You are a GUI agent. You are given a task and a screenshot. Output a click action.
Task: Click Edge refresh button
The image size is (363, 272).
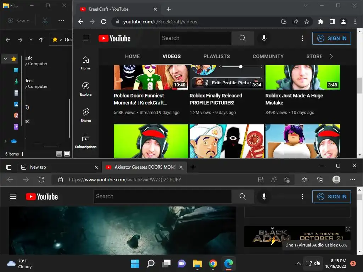(41, 180)
